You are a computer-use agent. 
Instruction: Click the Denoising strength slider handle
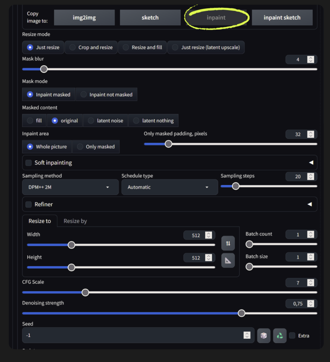(x=241, y=313)
